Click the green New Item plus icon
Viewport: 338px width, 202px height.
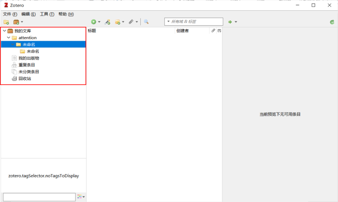94,22
